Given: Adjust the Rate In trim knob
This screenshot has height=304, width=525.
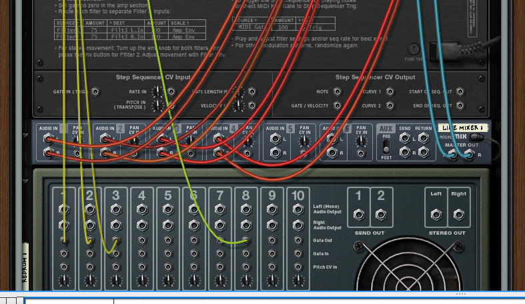Looking at the screenshot, I should 157,91.
